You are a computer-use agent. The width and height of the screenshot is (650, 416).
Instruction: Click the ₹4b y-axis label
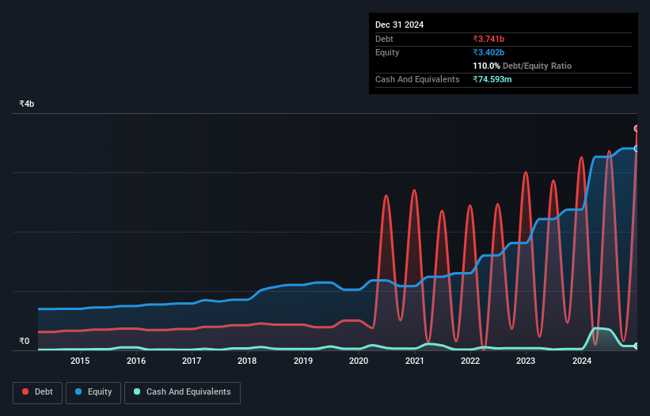[x=27, y=104]
